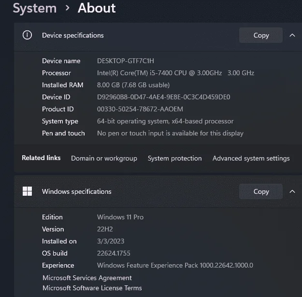Select device name DESKTOP-GTF7C1H

click(x=126, y=61)
